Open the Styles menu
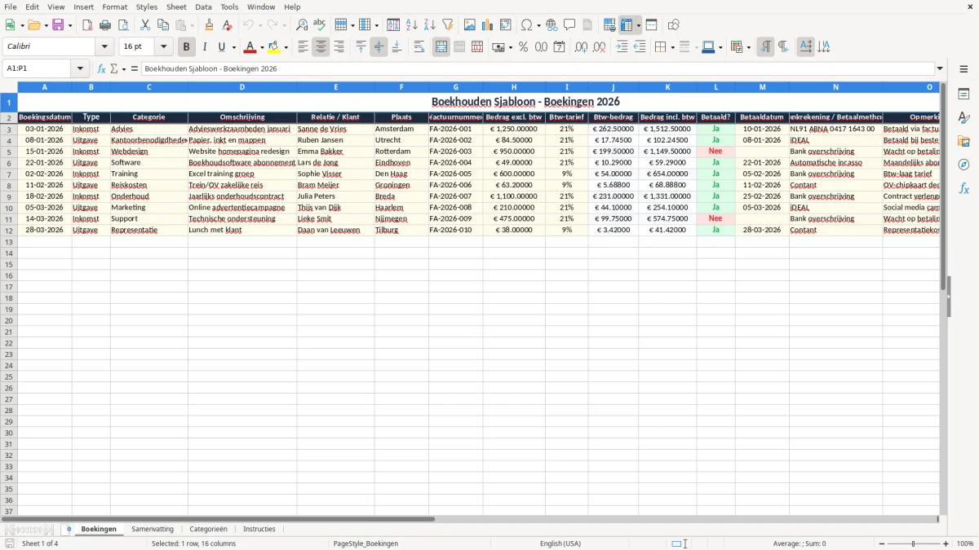This screenshot has width=979, height=550. 147,7
